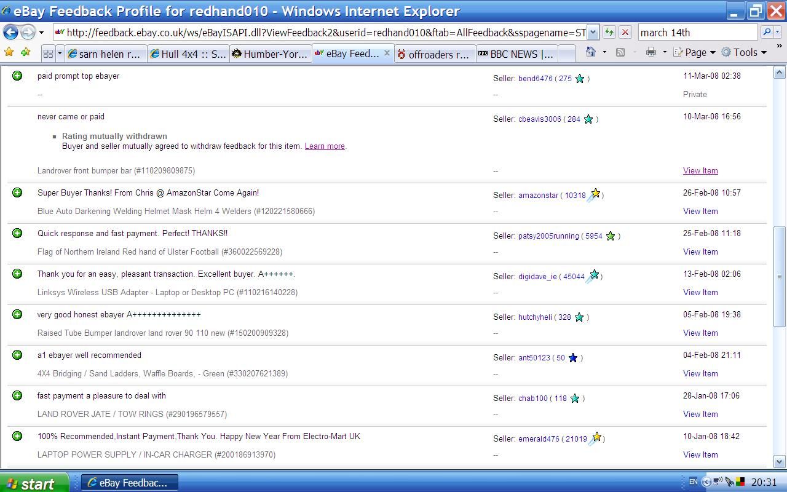The width and height of the screenshot is (787, 492).
Task: Switch to the Hull 4x4 tab
Action: 188,54
